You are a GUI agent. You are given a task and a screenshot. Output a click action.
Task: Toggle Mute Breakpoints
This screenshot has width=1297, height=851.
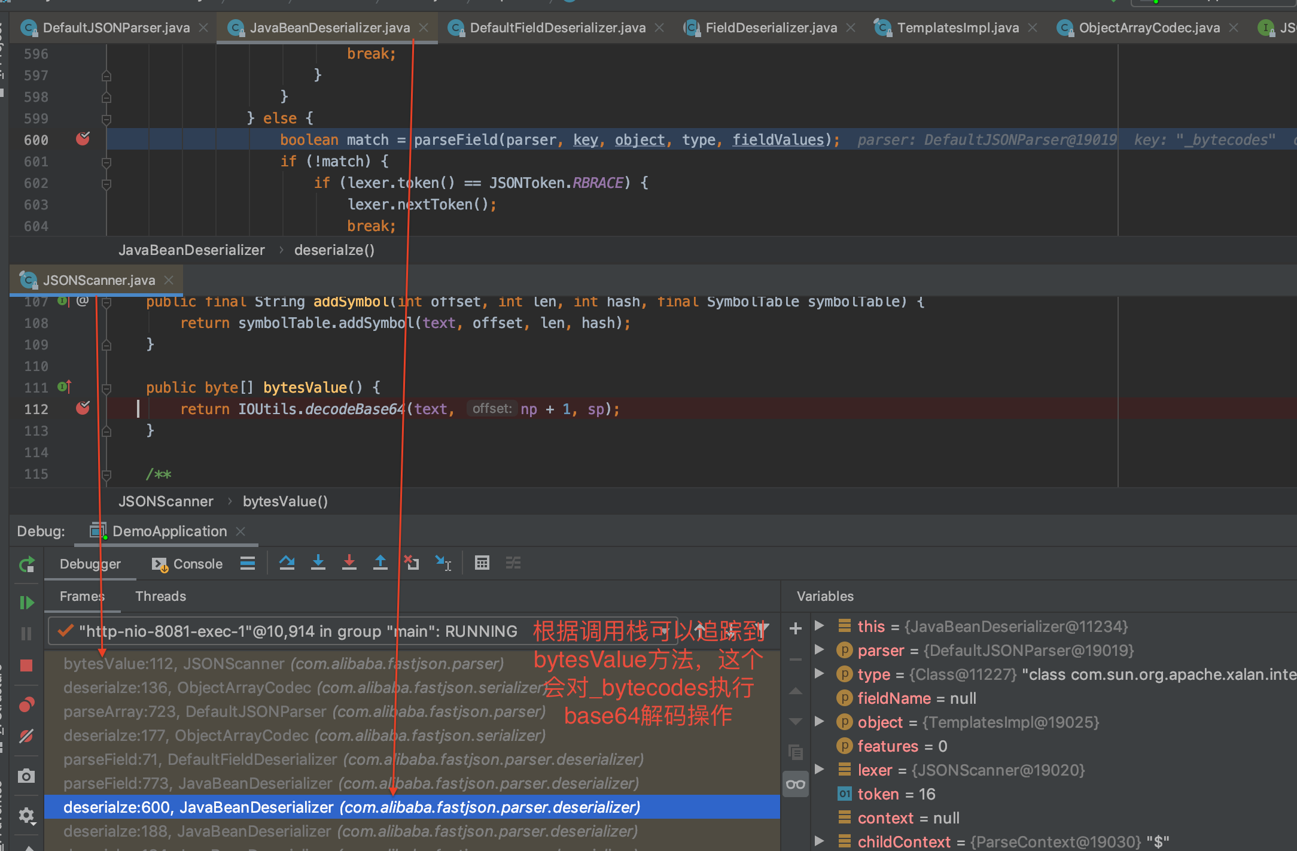coord(26,737)
